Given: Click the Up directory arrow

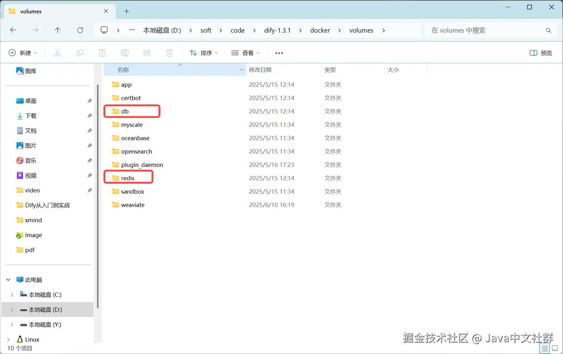Looking at the screenshot, I should (58, 30).
